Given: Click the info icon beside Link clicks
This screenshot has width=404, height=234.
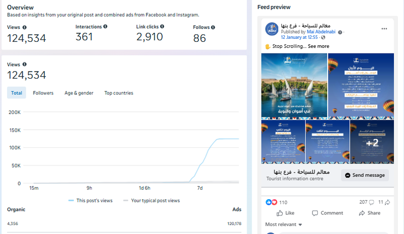Looking at the screenshot, I should point(162,26).
